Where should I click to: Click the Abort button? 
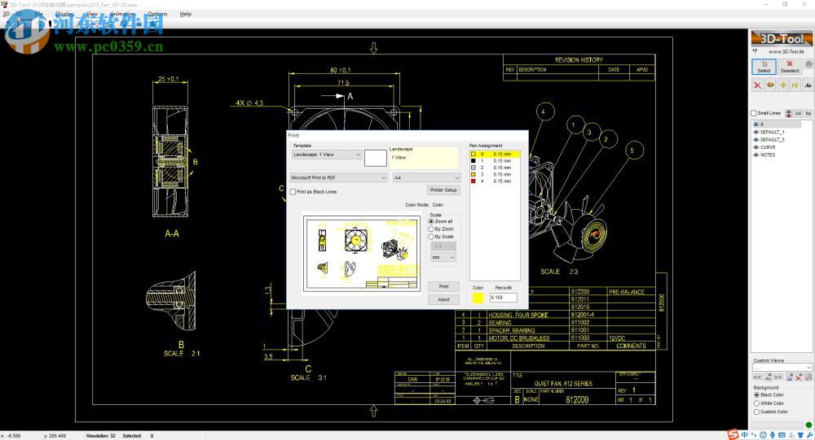pyautogui.click(x=443, y=299)
